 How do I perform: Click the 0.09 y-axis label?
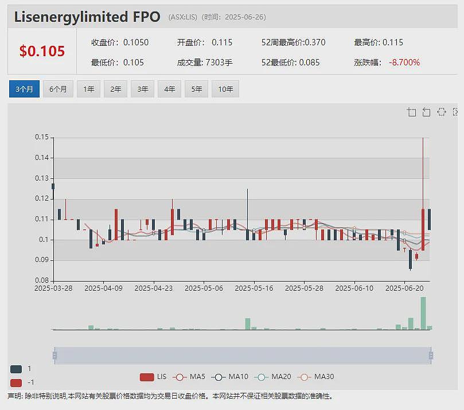(42, 260)
